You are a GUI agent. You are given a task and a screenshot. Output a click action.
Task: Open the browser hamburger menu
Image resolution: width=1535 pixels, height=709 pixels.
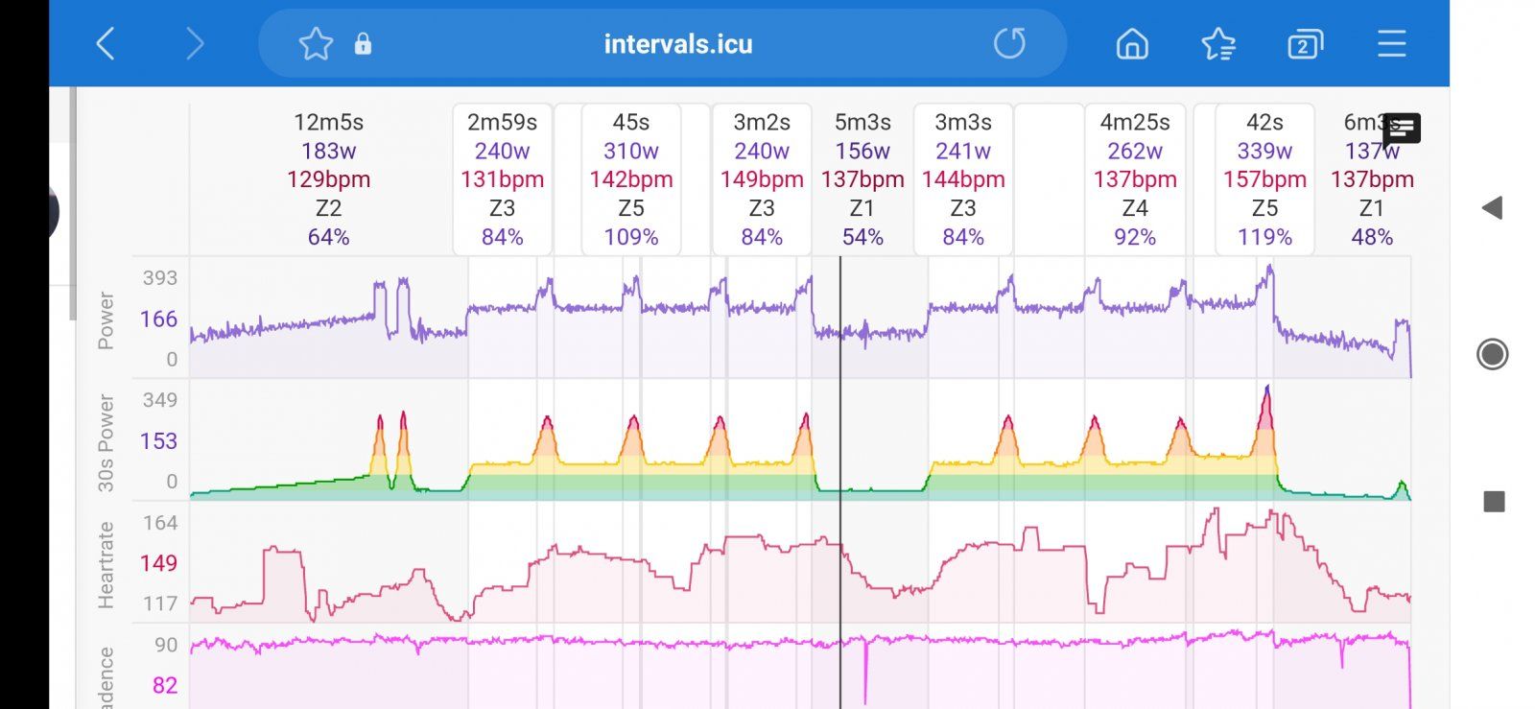pyautogui.click(x=1391, y=43)
